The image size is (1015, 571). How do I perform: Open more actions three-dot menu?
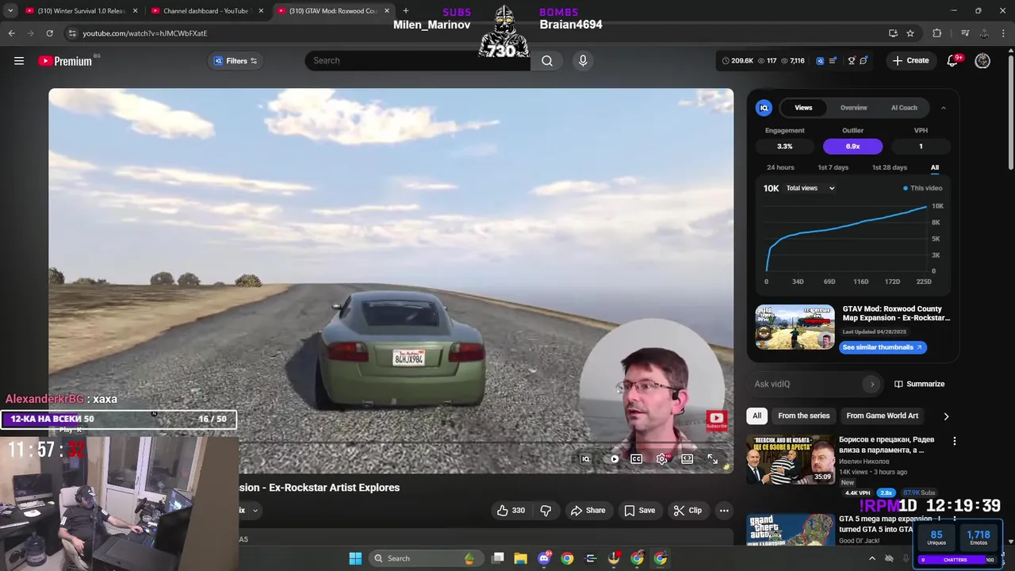(724, 511)
